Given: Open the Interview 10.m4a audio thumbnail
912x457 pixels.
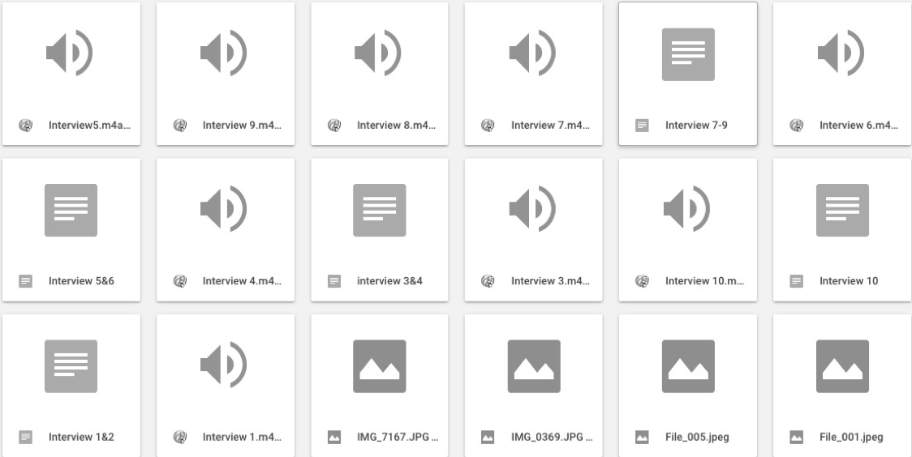Looking at the screenshot, I should [687, 211].
